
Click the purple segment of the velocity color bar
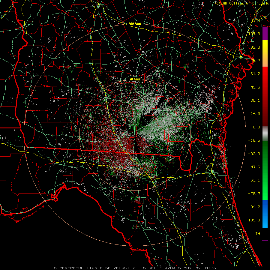[265, 34]
